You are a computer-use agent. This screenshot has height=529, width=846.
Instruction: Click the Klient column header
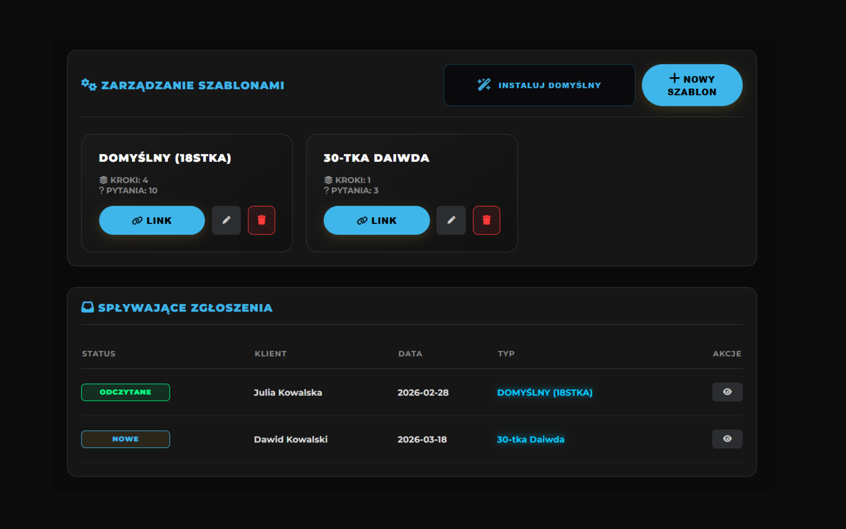point(270,354)
